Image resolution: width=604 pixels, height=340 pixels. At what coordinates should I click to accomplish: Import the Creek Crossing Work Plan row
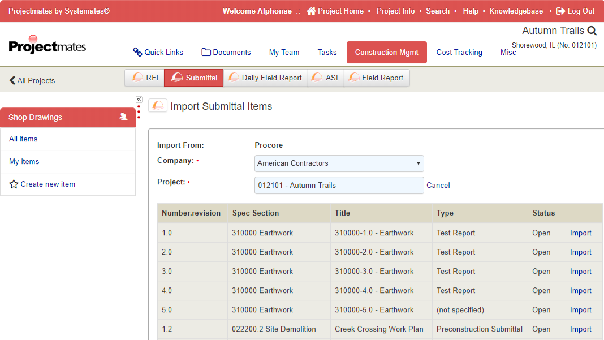click(x=580, y=329)
